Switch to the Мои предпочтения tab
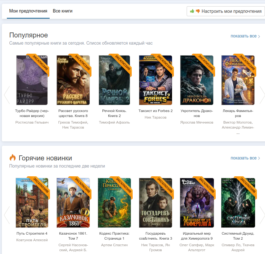The image size is (265, 254). pyautogui.click(x=28, y=11)
